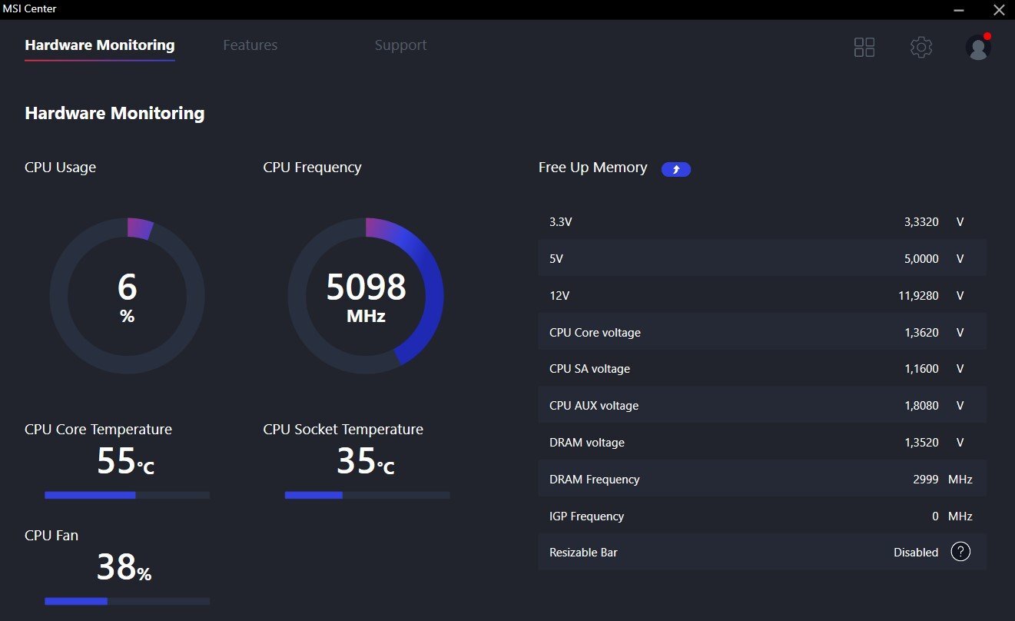Click the 55°C core temperature reading

(x=126, y=461)
